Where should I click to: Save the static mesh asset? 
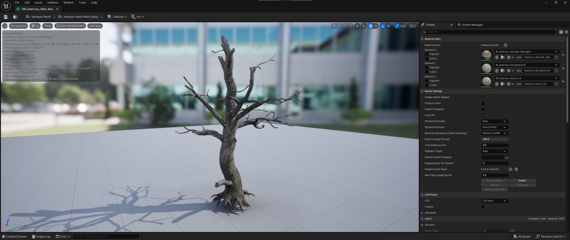coord(6,17)
